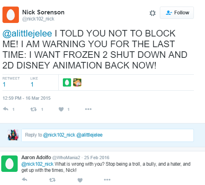
Task: Open the @alittlejelee mention in the tweet text
Action: pos(27,33)
